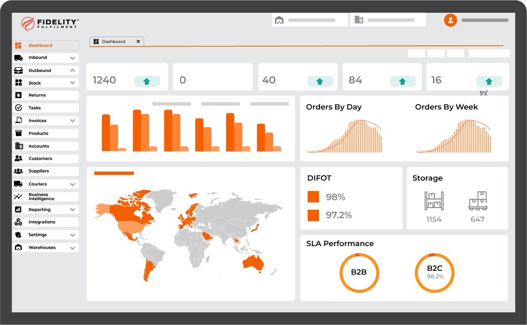Click the pallet boxes icon above 647
Viewport: 527px width, 325px height.
[x=478, y=200]
